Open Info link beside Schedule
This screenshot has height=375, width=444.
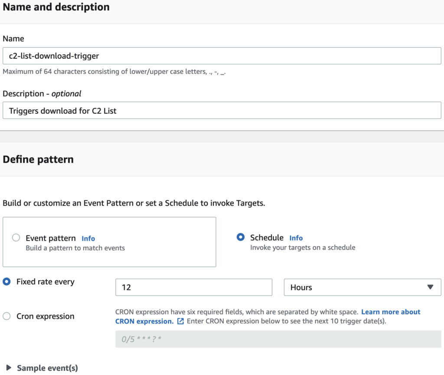296,238
